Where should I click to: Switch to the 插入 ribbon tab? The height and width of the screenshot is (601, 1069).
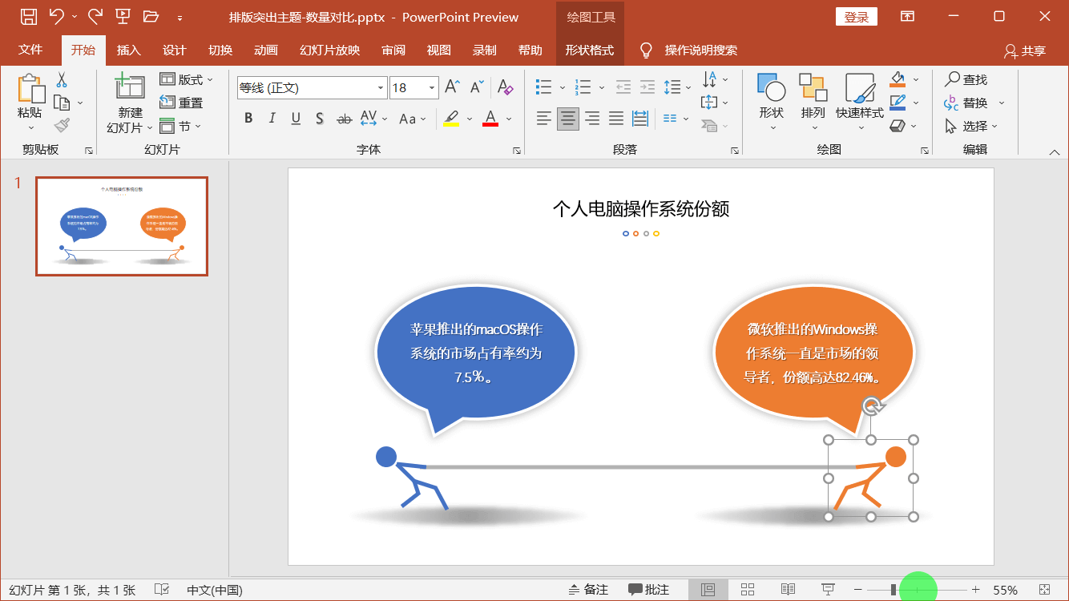128,49
